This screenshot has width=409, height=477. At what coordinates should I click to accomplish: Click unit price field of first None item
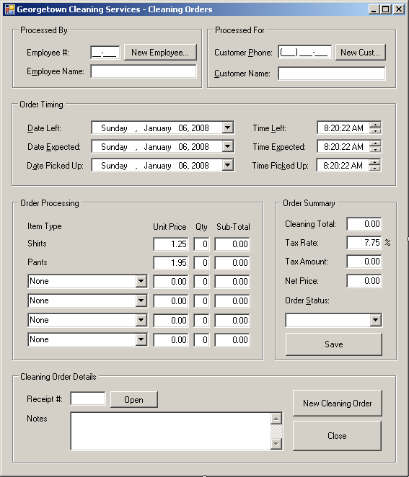[171, 282]
